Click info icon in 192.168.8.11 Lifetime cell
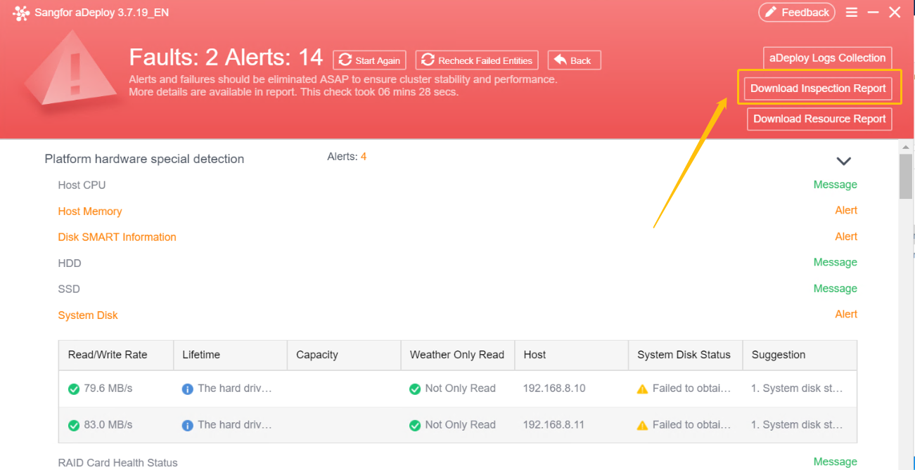 [188, 425]
